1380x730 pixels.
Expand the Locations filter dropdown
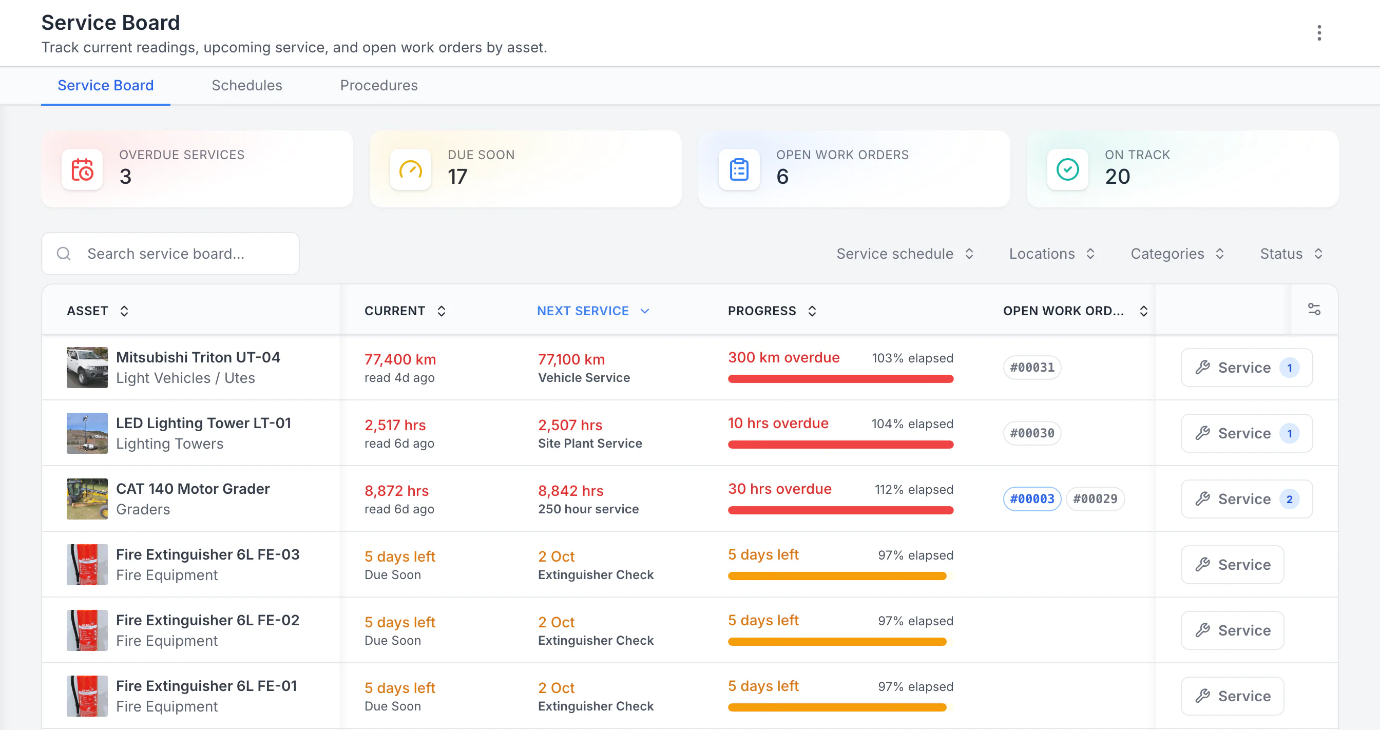1052,253
